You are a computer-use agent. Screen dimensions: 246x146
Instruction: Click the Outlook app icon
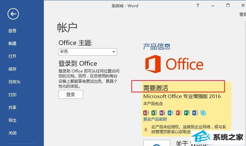[170, 113]
